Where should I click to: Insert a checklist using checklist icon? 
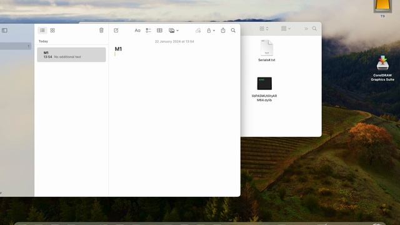148,31
